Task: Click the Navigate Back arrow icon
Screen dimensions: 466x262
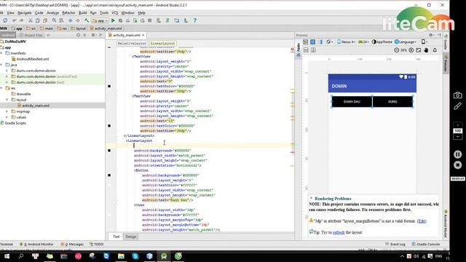Action: (71, 20)
